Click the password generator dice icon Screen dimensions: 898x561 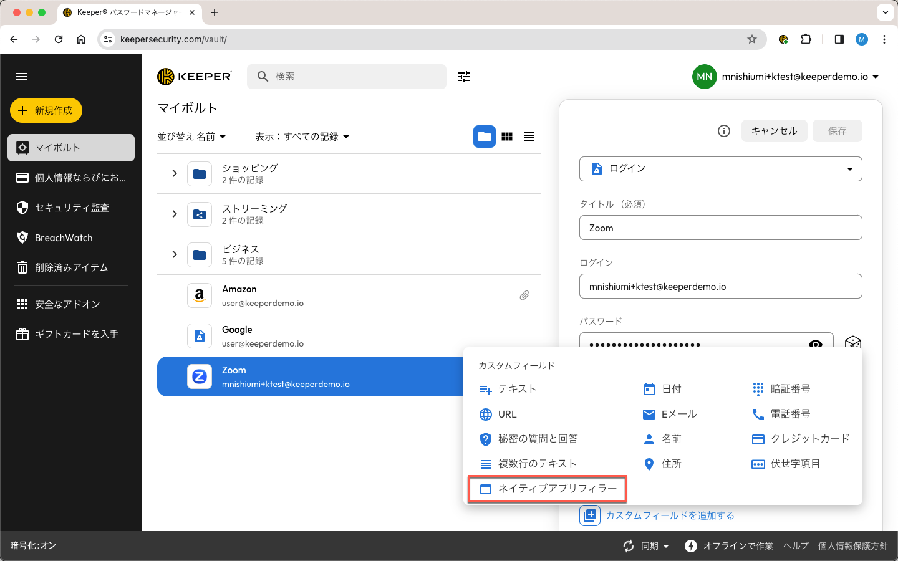(852, 342)
